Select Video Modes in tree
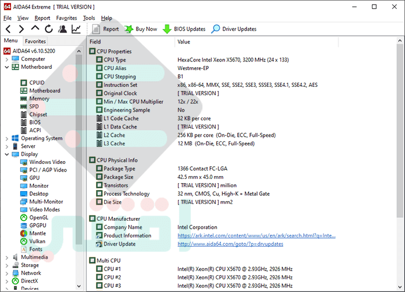405x292 pixels. (40, 210)
